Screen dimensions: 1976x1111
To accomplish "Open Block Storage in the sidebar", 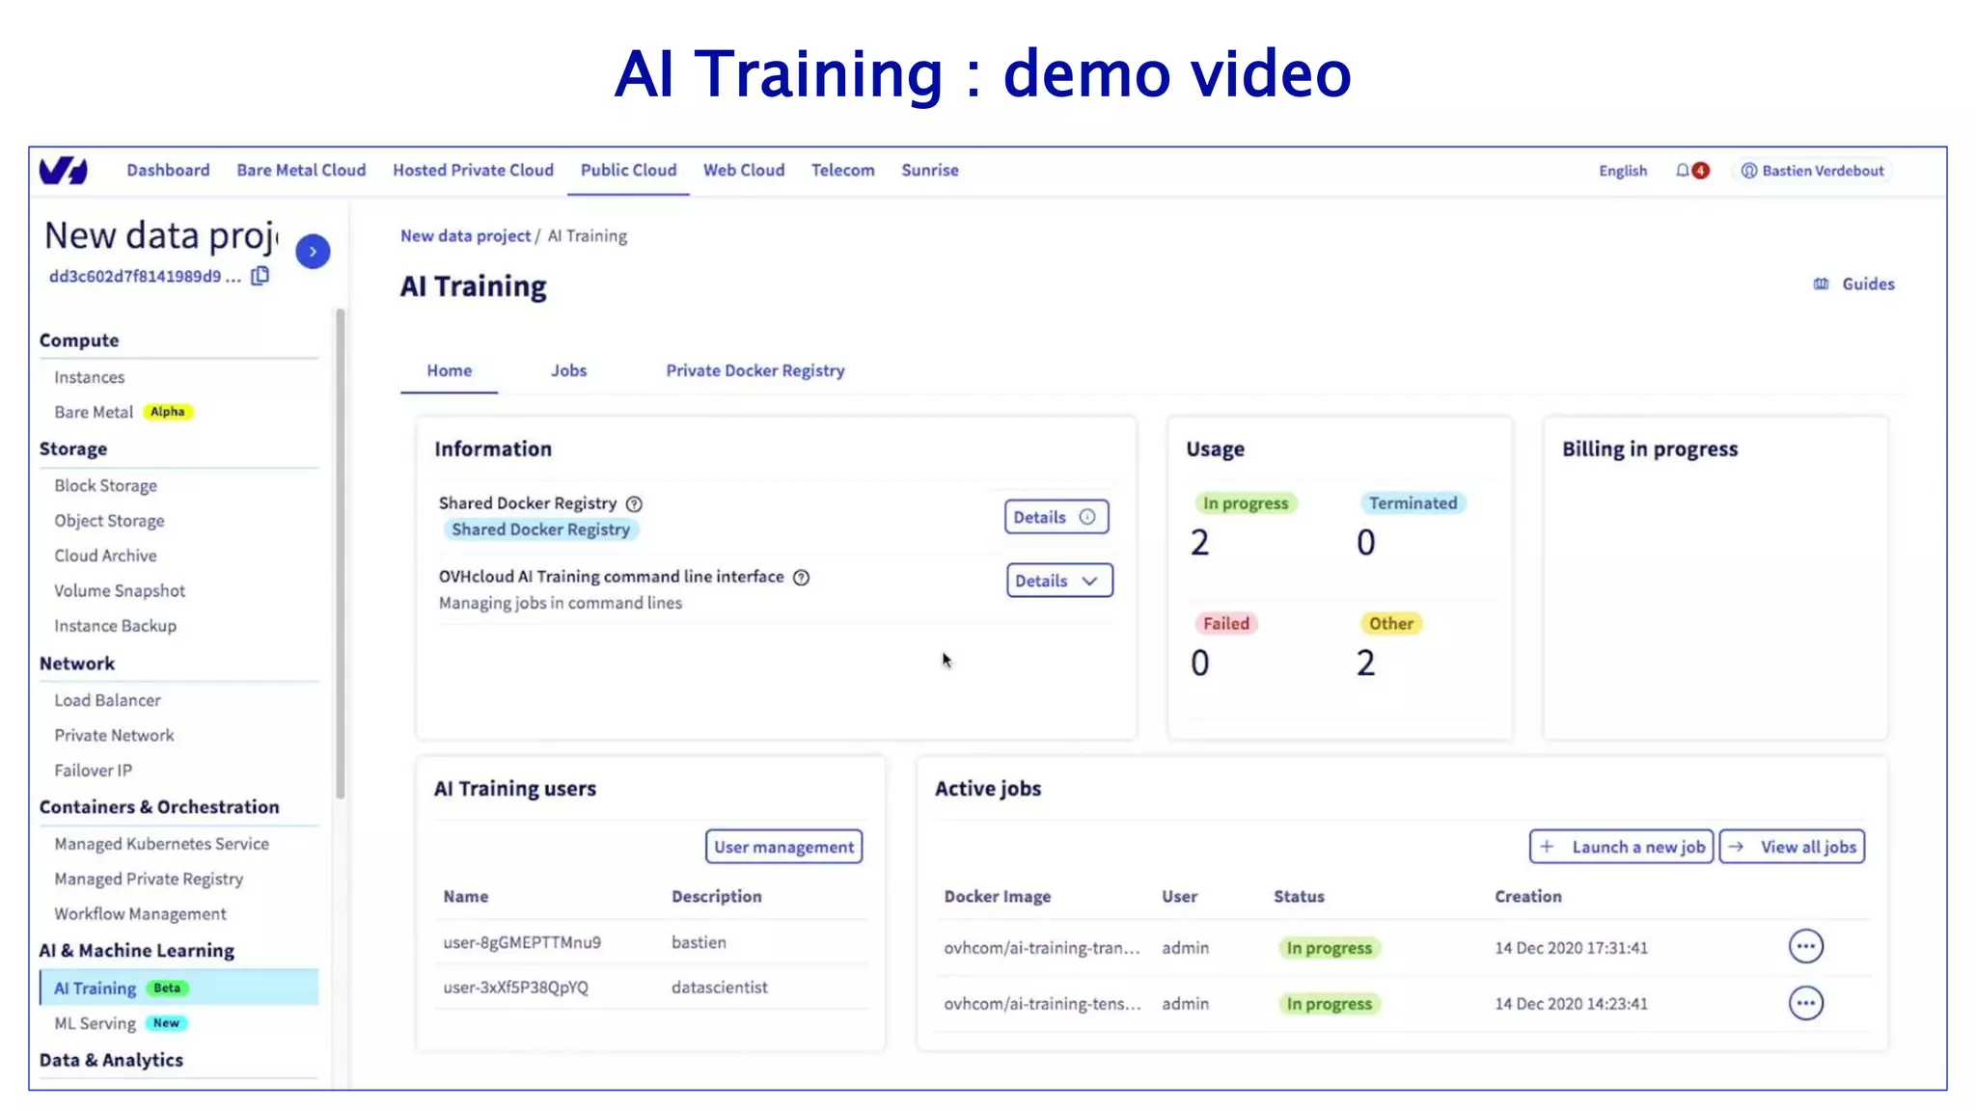I will coord(105,485).
